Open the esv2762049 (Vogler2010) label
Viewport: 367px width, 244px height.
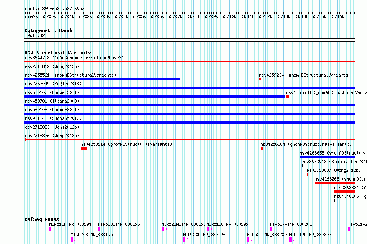53,84
